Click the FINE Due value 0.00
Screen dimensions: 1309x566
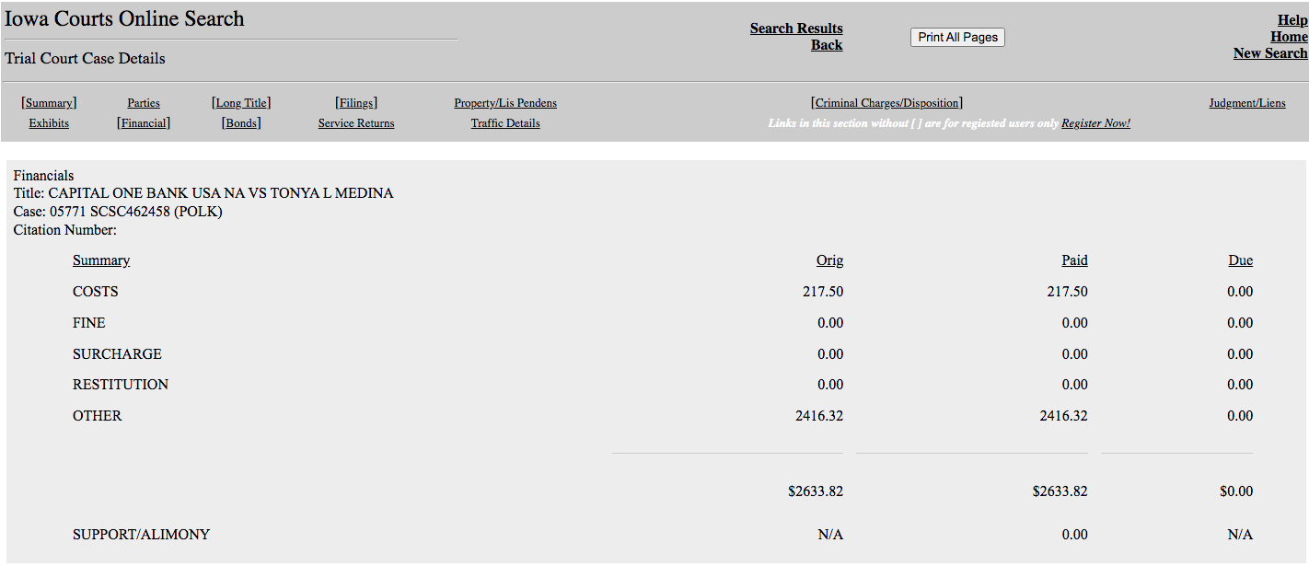[x=1240, y=323]
